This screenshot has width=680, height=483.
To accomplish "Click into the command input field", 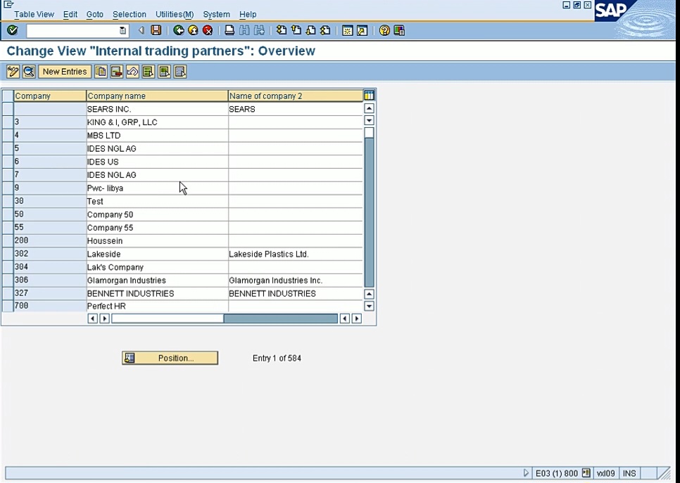I will coord(73,30).
